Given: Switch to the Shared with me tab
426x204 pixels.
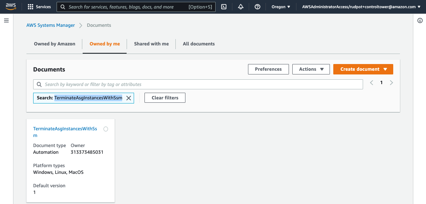Looking at the screenshot, I should [151, 44].
